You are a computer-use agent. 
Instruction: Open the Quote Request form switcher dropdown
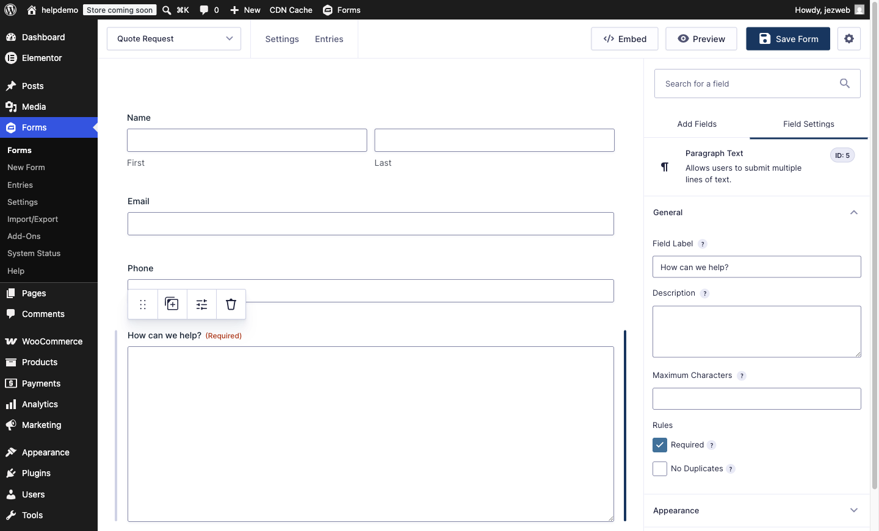174,38
